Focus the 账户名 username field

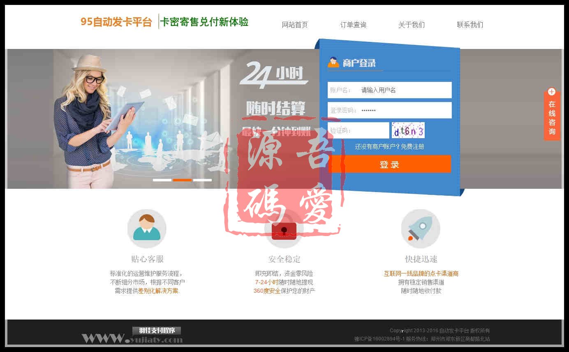tap(389, 90)
